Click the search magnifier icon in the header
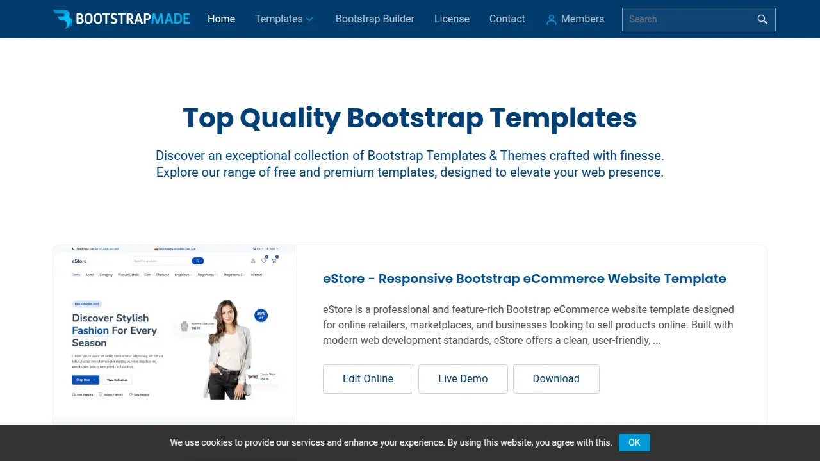Viewport: 820px width, 461px height. (x=762, y=19)
